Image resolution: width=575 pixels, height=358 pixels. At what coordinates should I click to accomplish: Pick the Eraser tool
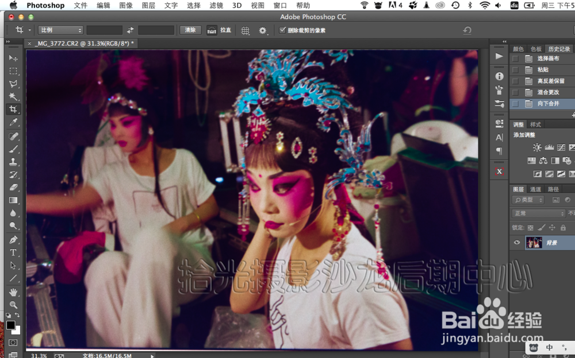click(13, 188)
